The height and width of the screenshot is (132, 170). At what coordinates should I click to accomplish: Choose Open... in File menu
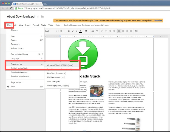[x=25, y=40]
